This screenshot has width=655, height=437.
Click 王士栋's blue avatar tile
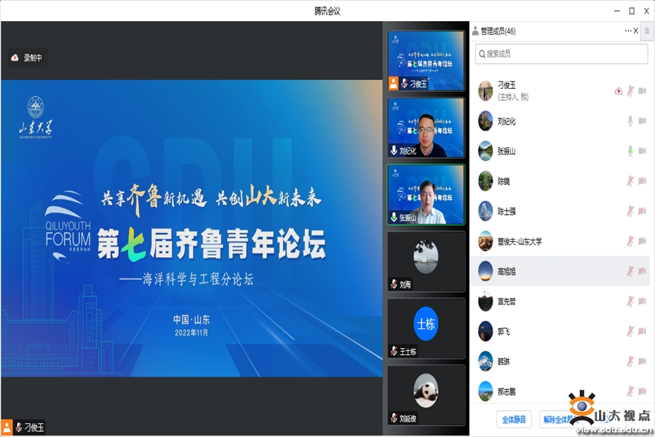click(x=426, y=324)
